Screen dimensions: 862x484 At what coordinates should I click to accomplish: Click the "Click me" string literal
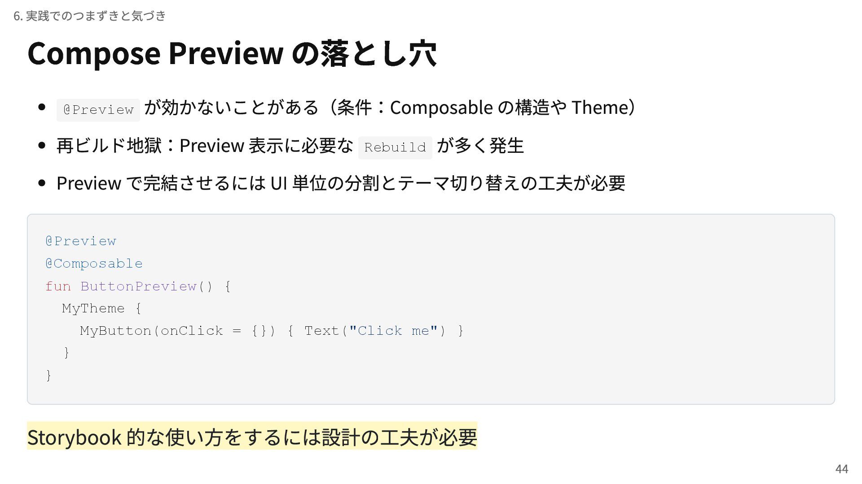pyautogui.click(x=393, y=331)
